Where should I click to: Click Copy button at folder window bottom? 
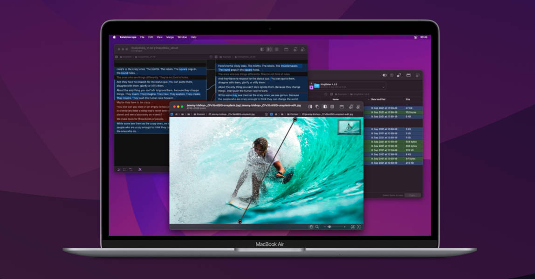tap(412, 195)
